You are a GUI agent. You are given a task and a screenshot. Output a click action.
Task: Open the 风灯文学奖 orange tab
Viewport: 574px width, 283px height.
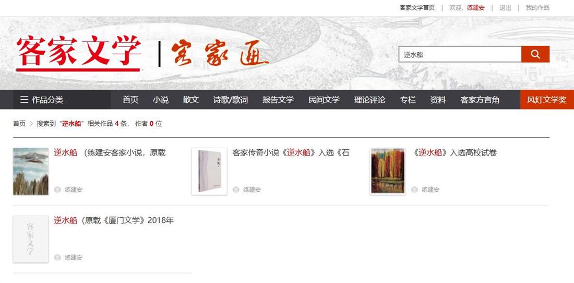click(547, 100)
